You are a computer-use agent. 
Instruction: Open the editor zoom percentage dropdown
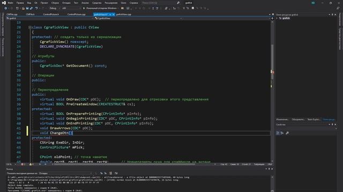click(x=11, y=164)
